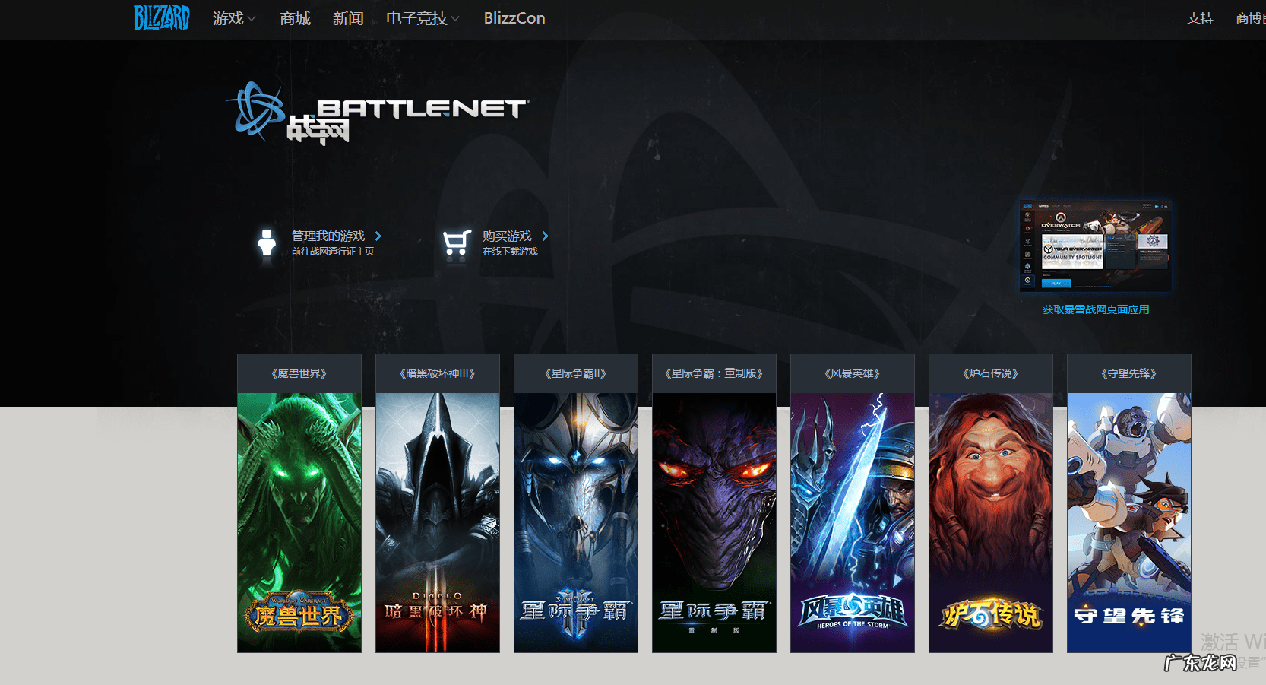The height and width of the screenshot is (685, 1266).
Task: Select the 《守望先锋》 game tab header
Action: point(1129,373)
